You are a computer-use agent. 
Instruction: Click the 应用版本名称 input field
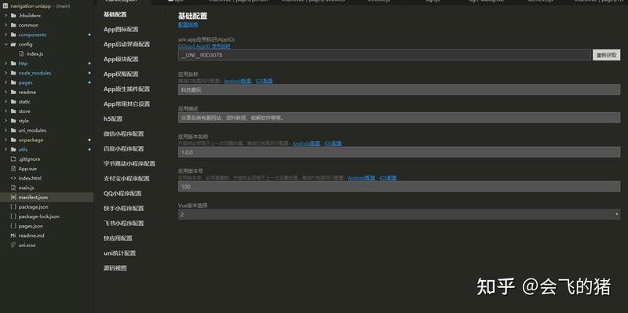tap(399, 152)
